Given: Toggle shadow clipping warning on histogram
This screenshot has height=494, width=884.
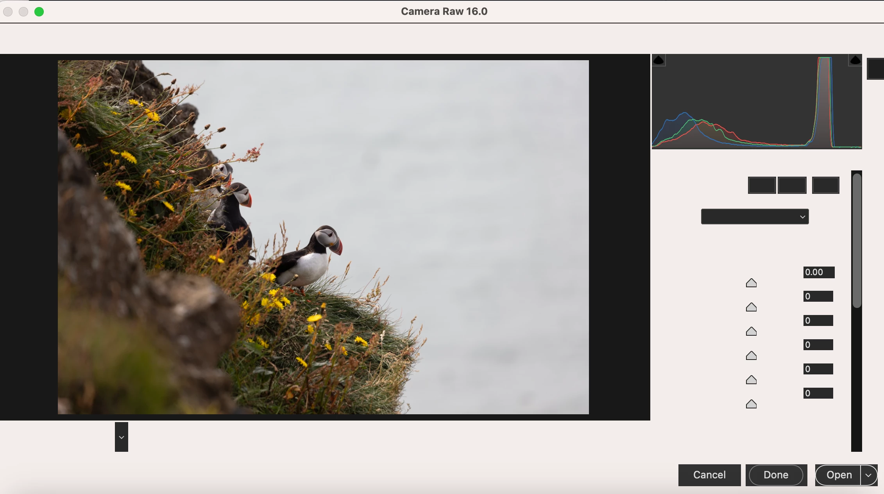Looking at the screenshot, I should 659,60.
